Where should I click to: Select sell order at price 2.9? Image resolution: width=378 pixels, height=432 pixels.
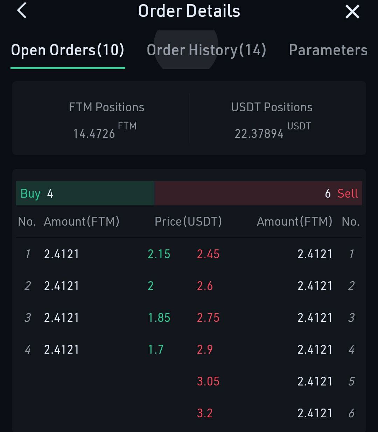(205, 349)
